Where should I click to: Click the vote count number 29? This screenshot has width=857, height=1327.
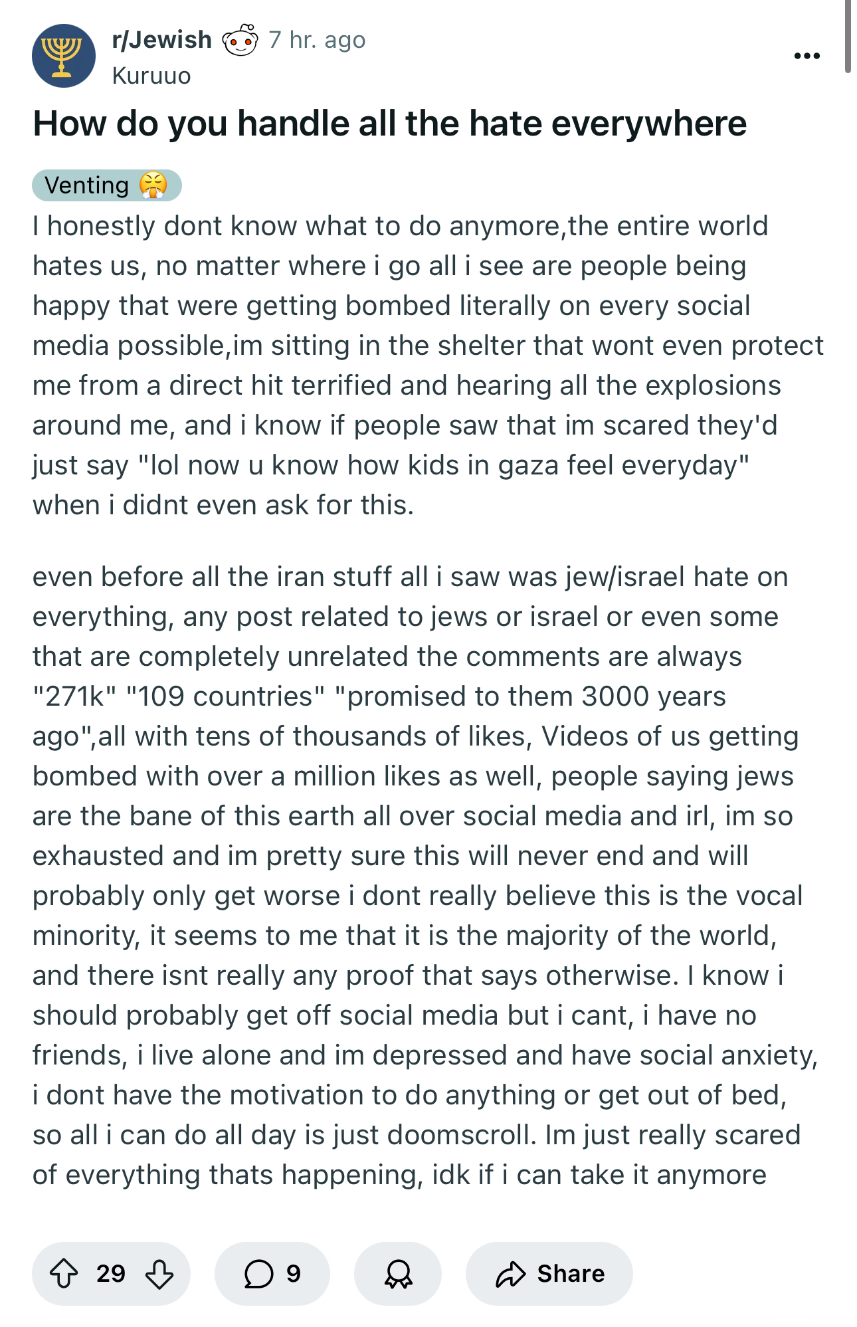[111, 1274]
